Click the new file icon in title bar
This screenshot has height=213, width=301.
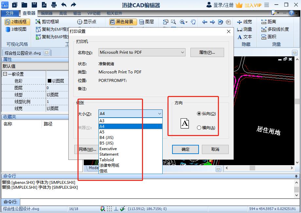15,5
